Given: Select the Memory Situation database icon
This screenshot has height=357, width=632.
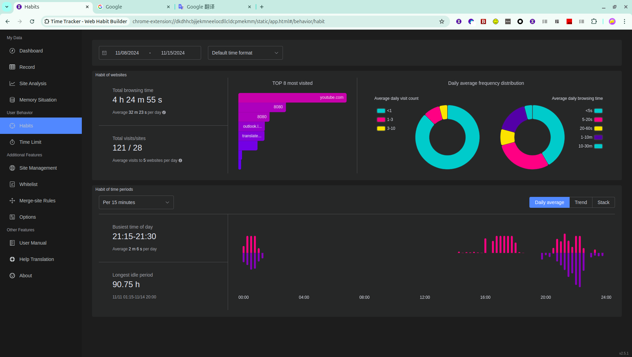Looking at the screenshot, I should (x=12, y=100).
